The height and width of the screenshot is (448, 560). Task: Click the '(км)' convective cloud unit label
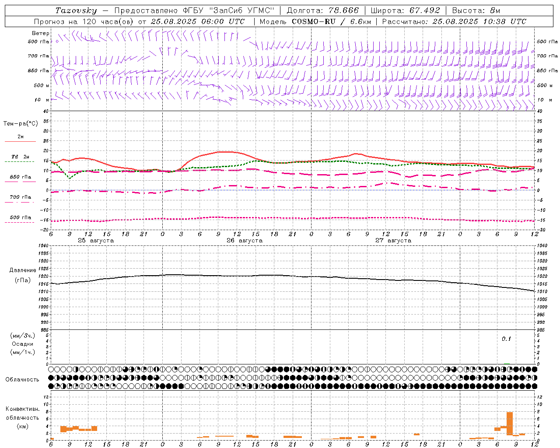22,426
